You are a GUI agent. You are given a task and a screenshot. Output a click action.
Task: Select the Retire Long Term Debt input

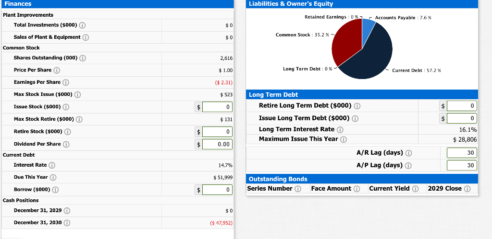[x=462, y=106]
